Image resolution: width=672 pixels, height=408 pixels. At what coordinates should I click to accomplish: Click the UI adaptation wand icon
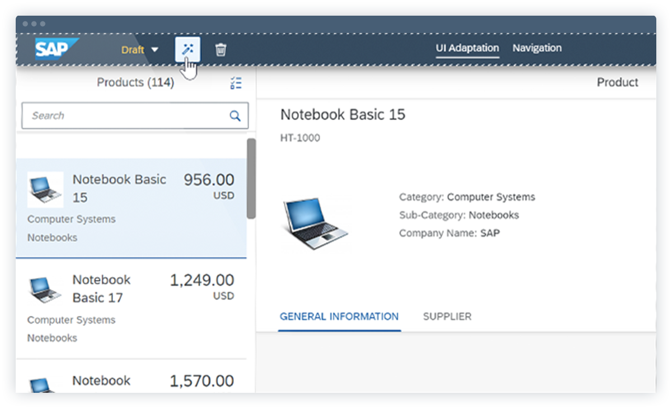[187, 50]
